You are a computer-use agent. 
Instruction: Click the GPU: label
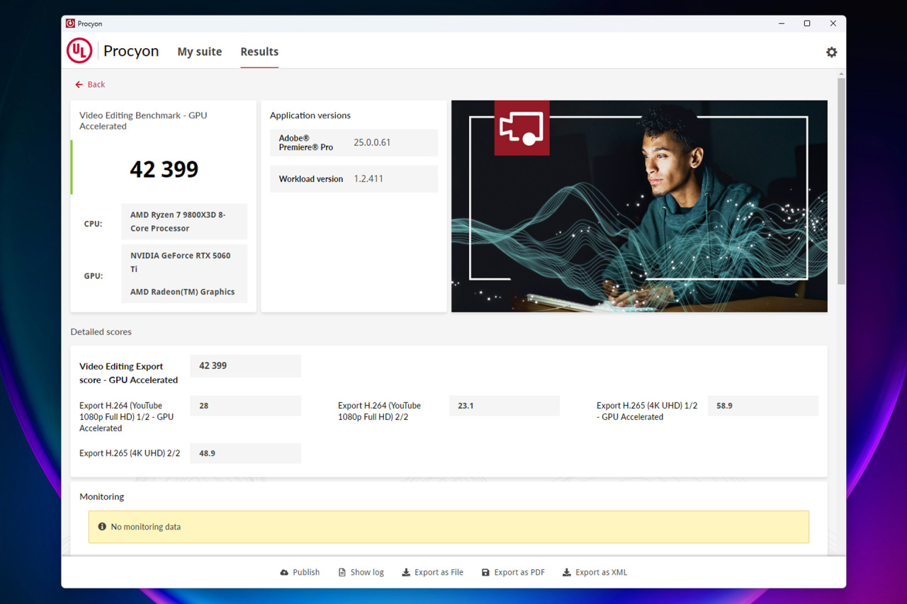(94, 275)
